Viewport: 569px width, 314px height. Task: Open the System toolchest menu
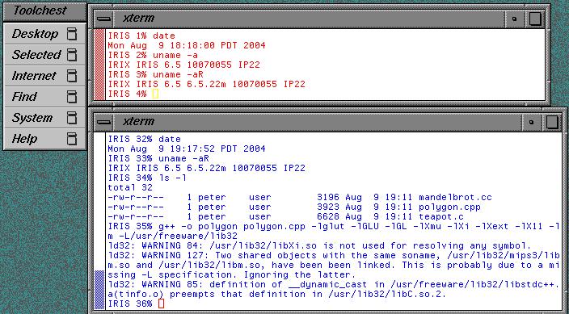tap(44, 118)
